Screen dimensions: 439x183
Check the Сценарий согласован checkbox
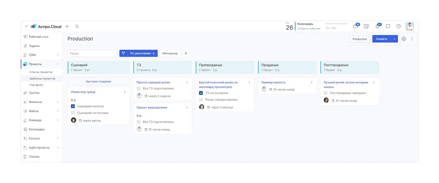point(73,113)
